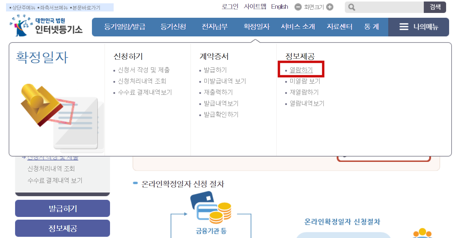Switch site language to English
Viewport: 466px width, 238px height.
click(279, 7)
